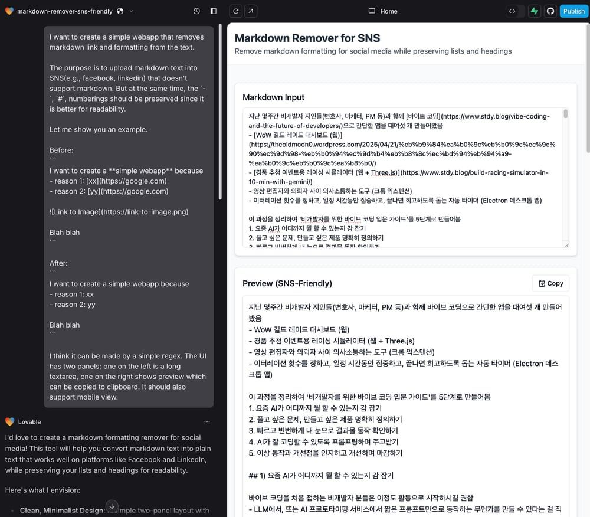590x517 pixels.
Task: Click the markdown-remover-sns-friendly project name
Action: pyautogui.click(x=65, y=11)
